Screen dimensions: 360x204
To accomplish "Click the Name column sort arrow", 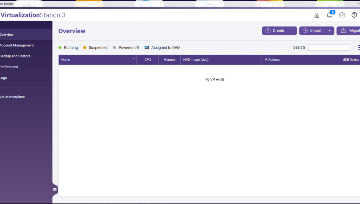I will coord(134,59).
